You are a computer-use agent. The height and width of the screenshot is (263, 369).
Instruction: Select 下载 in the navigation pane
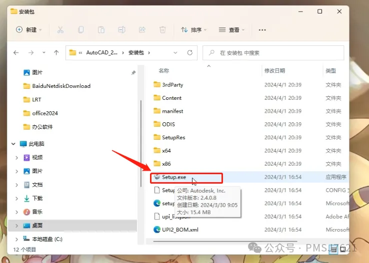click(x=37, y=199)
